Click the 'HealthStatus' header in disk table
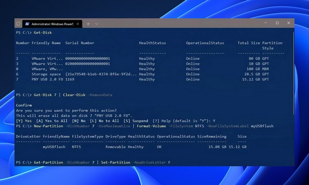309x185 pixels. click(x=153, y=43)
